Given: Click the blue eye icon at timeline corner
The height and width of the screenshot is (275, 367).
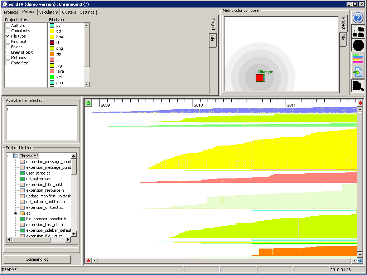Looking at the screenshot, I should point(360,261).
